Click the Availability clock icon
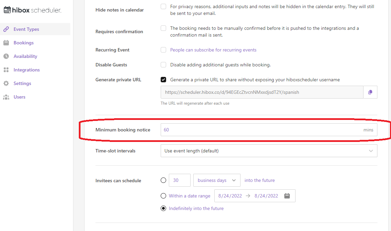 (6, 56)
